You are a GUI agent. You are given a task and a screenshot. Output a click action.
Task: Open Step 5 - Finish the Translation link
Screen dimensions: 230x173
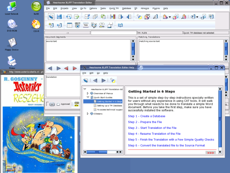(x=171, y=140)
